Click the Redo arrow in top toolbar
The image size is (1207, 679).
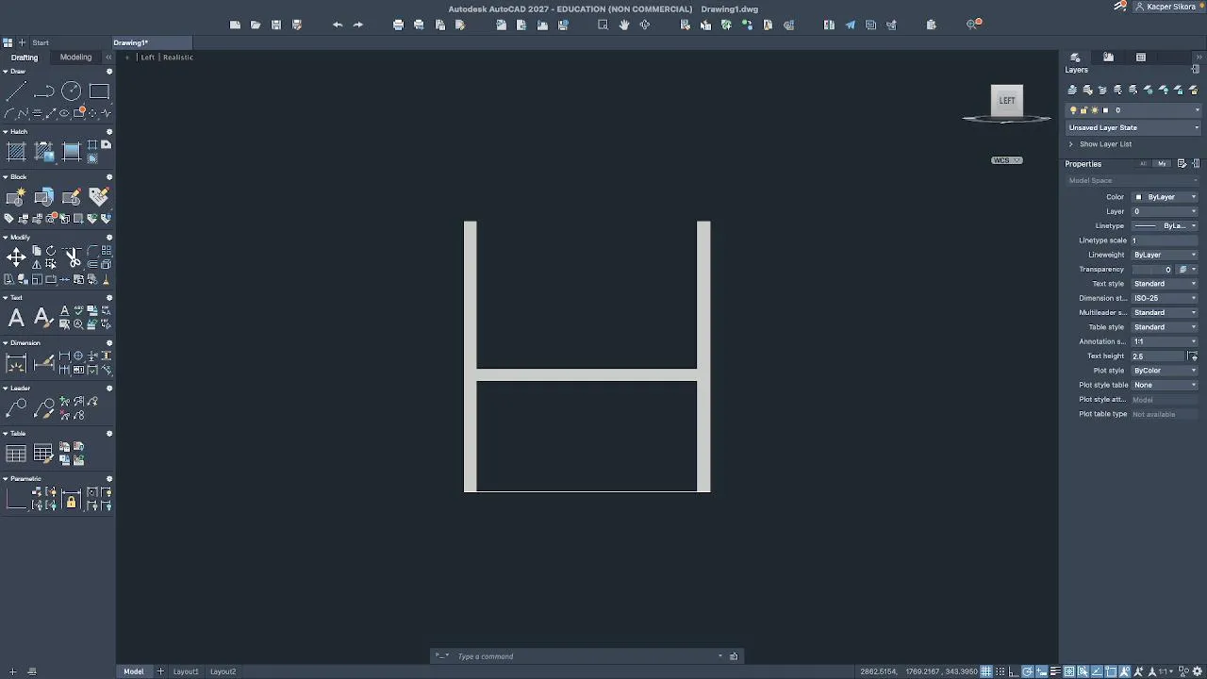(x=358, y=25)
